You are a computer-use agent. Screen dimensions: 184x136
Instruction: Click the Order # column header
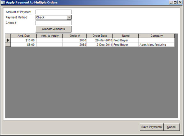75,36
